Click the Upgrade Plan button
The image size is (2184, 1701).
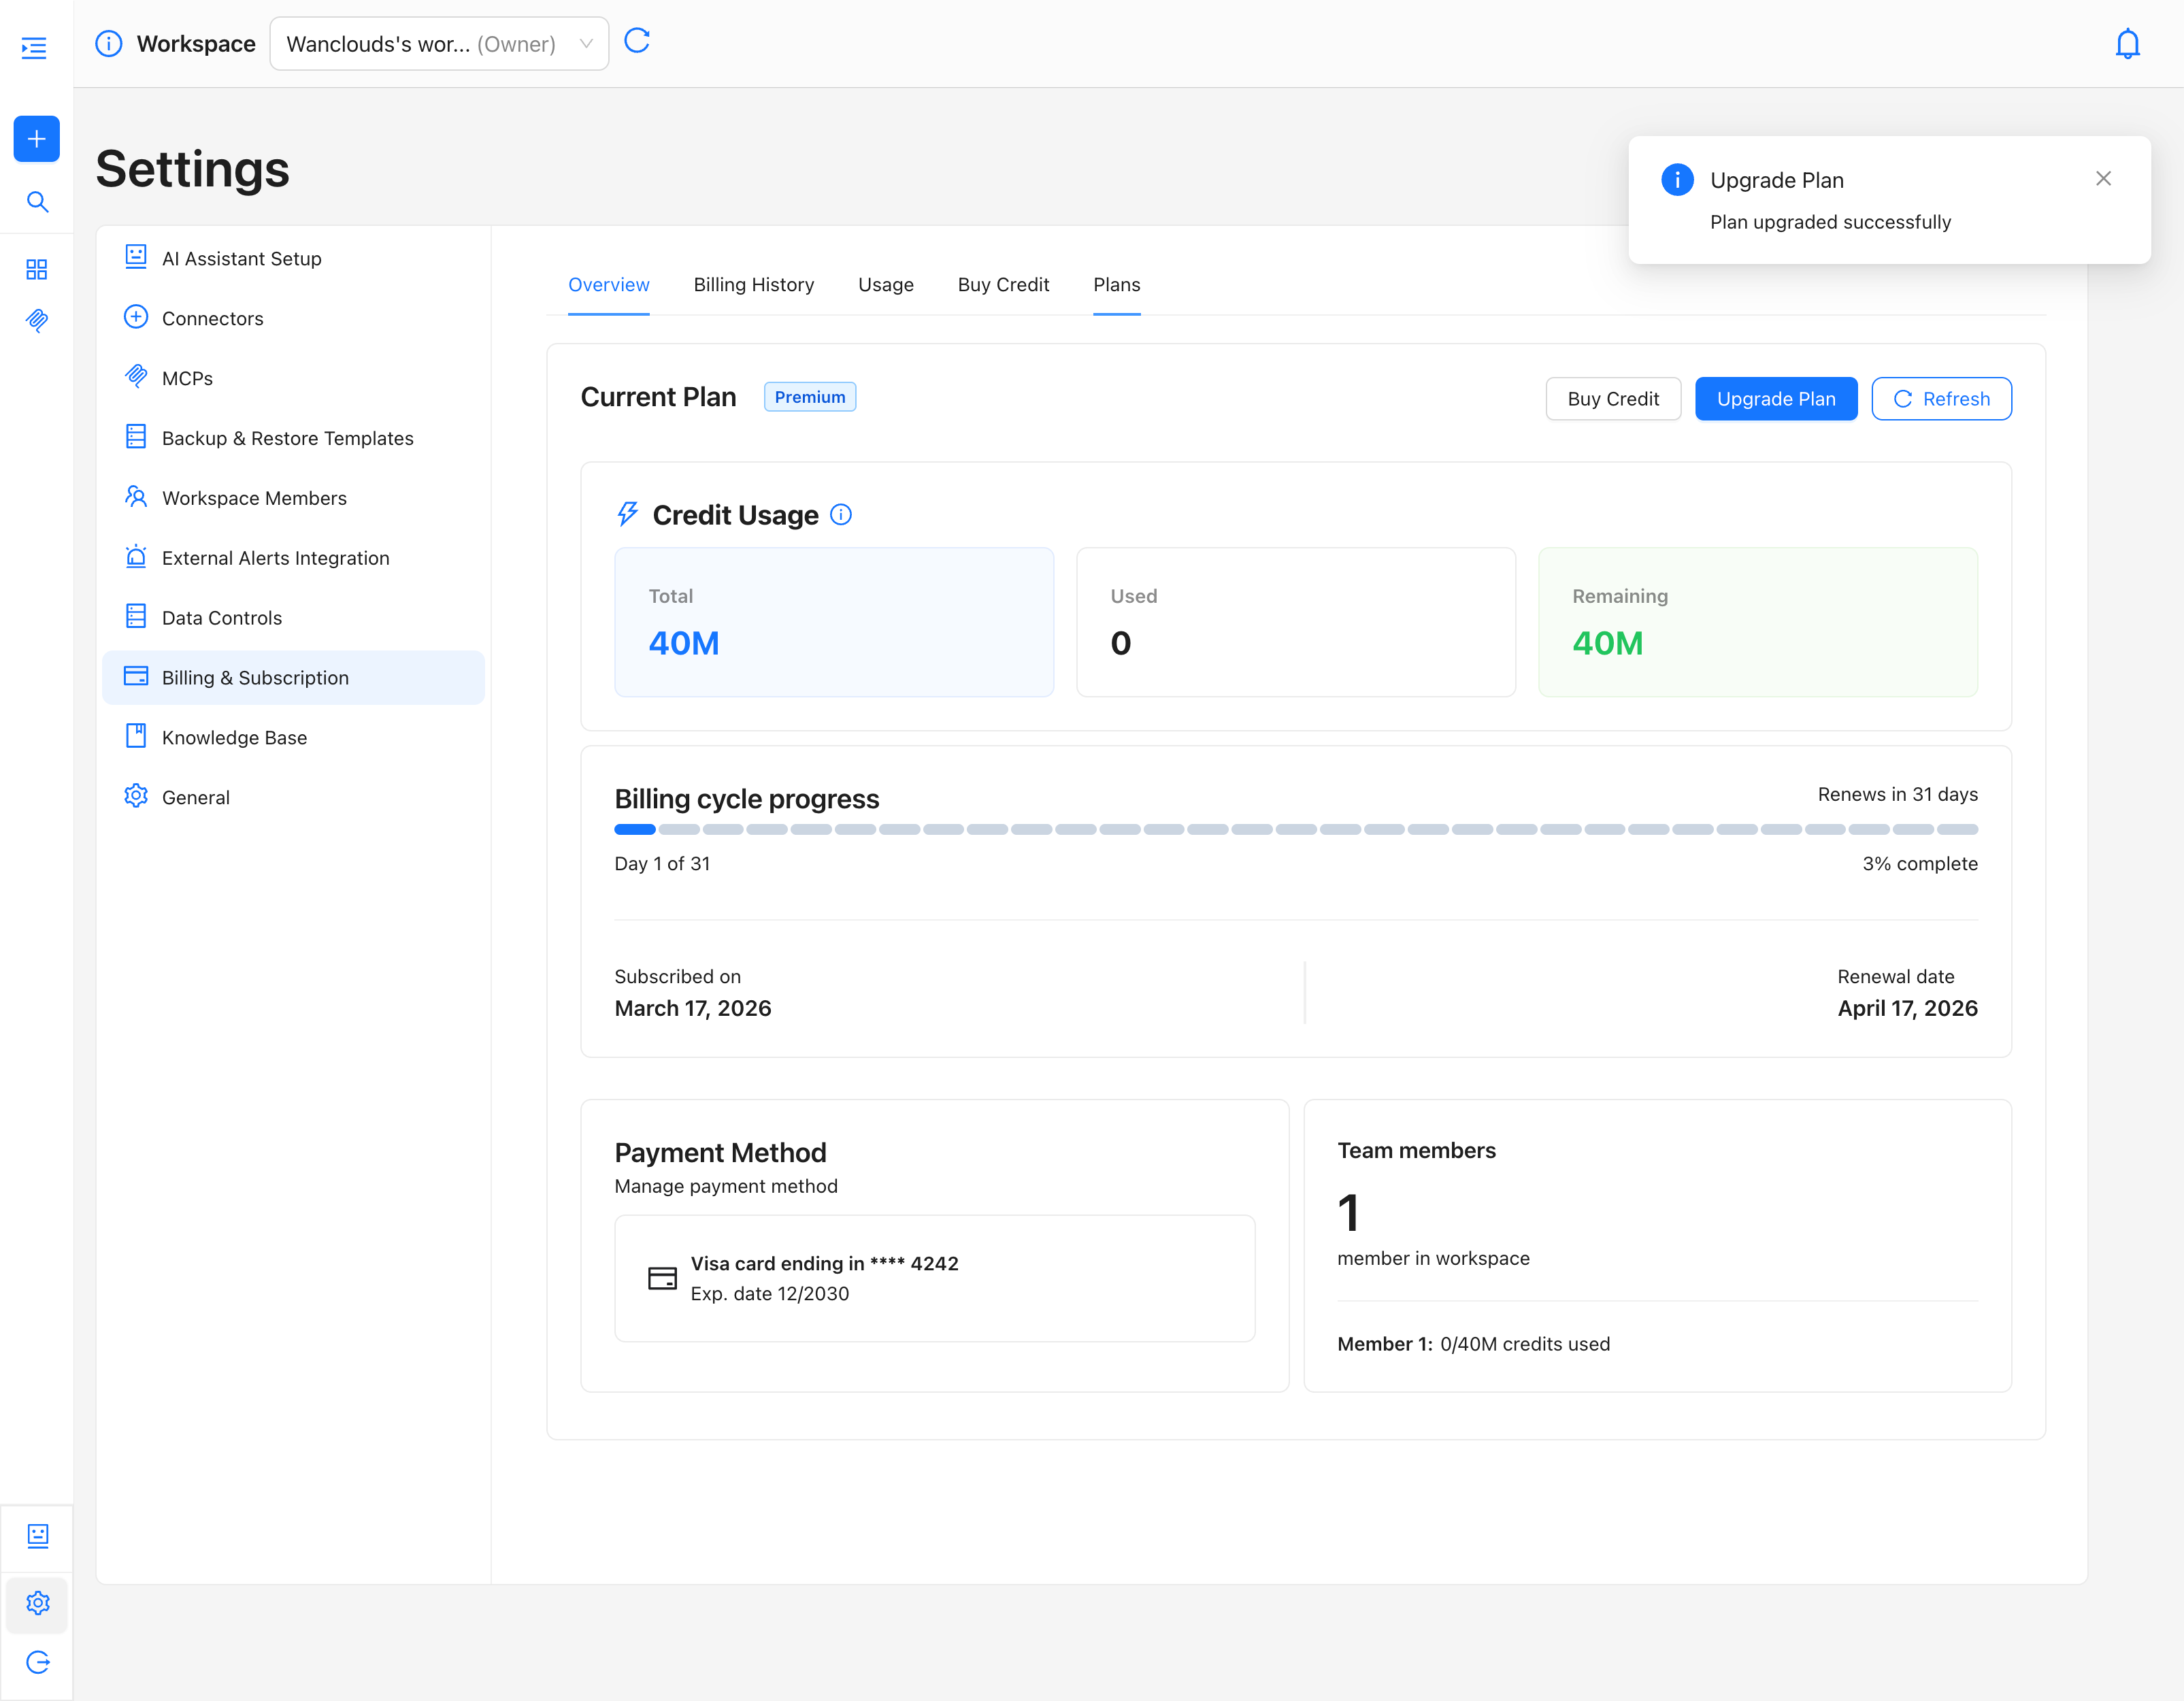pyautogui.click(x=1775, y=399)
